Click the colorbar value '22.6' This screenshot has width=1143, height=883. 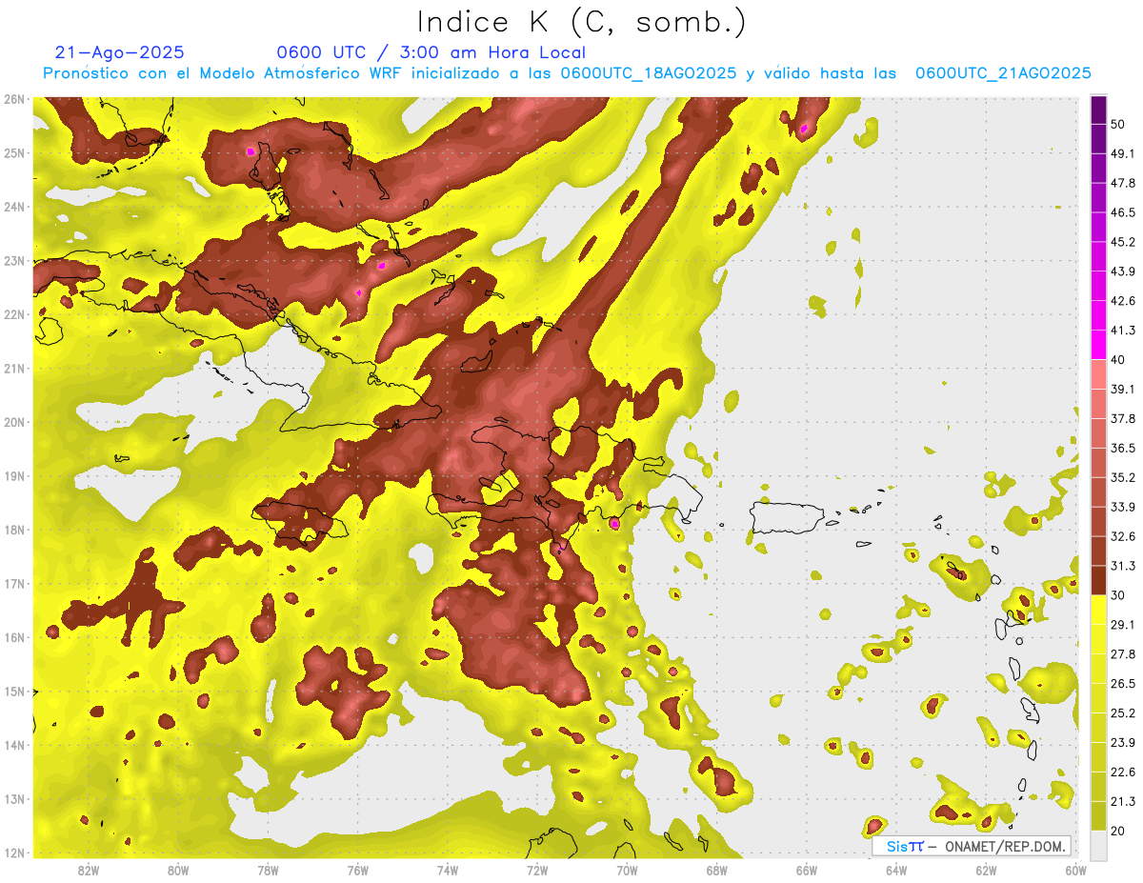click(x=1123, y=772)
